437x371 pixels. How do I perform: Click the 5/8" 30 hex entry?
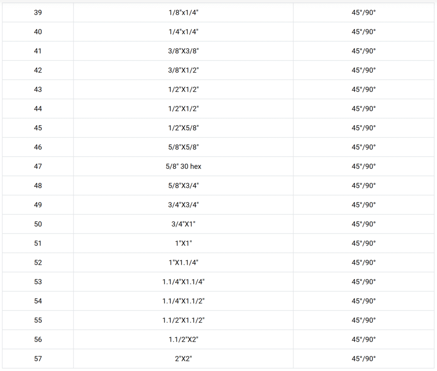tap(184, 166)
